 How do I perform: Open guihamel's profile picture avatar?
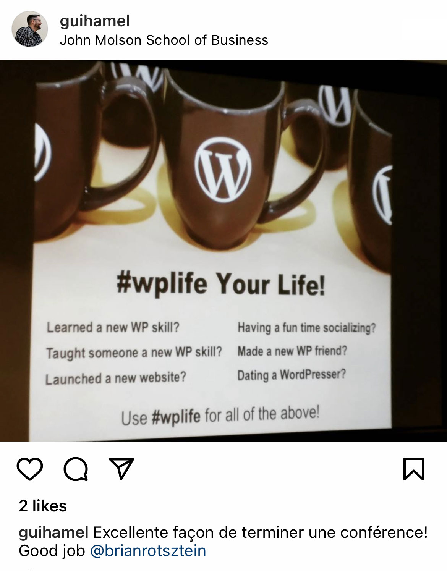(x=30, y=29)
